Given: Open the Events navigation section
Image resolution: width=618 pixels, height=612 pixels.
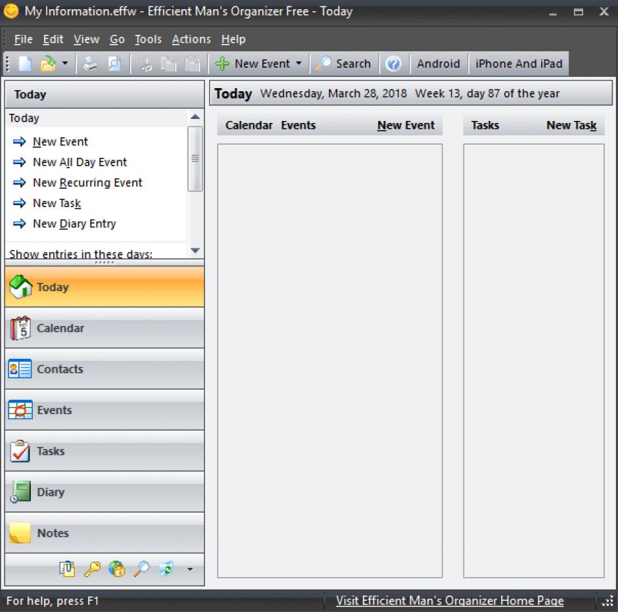Looking at the screenshot, I should [105, 410].
